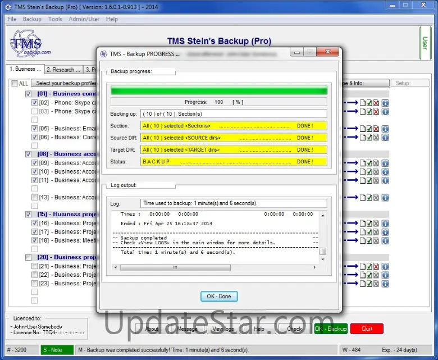Click the green OK - Backup button
The height and width of the screenshot is (360, 438).
(331, 329)
